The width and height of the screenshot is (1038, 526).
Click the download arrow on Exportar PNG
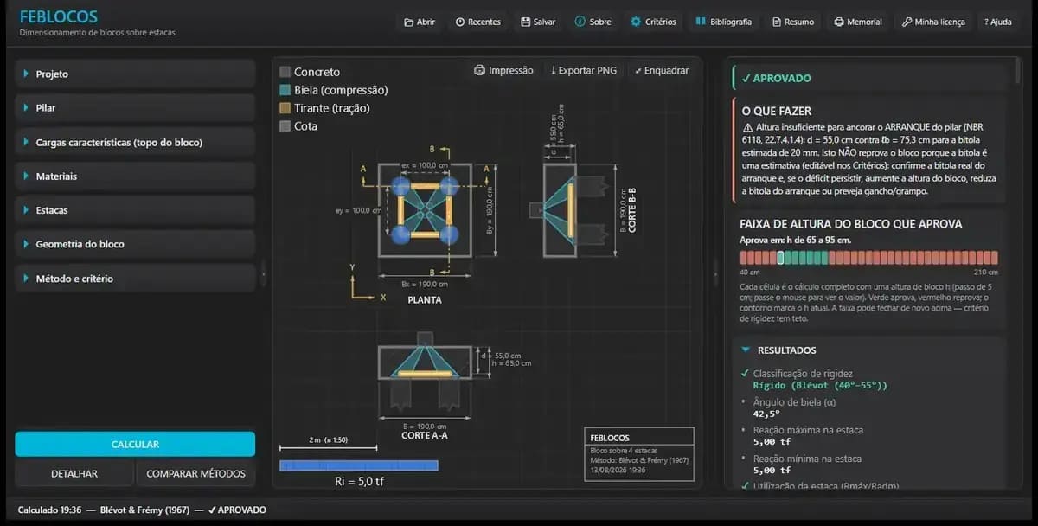(554, 70)
